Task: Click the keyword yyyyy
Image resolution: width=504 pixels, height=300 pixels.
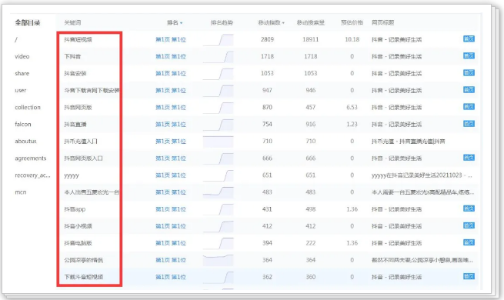Action: (72, 175)
